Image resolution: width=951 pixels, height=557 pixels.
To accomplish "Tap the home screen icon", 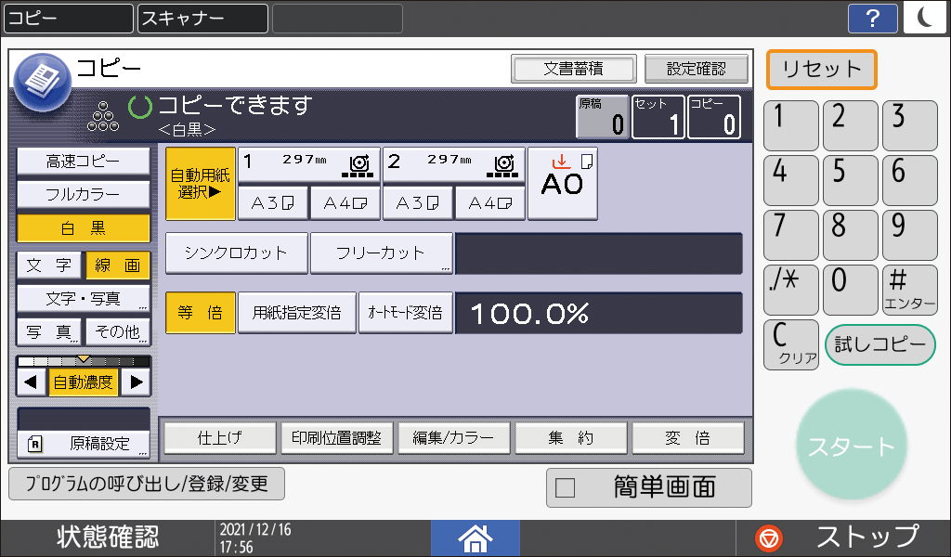I will [x=475, y=538].
